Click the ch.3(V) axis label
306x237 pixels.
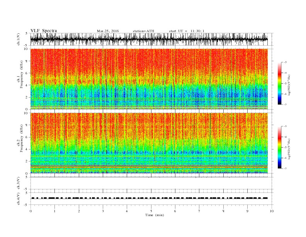(19, 183)
